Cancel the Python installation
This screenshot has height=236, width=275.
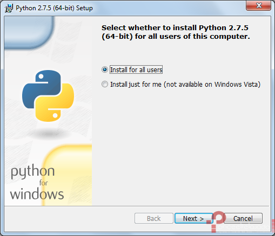tap(243, 218)
